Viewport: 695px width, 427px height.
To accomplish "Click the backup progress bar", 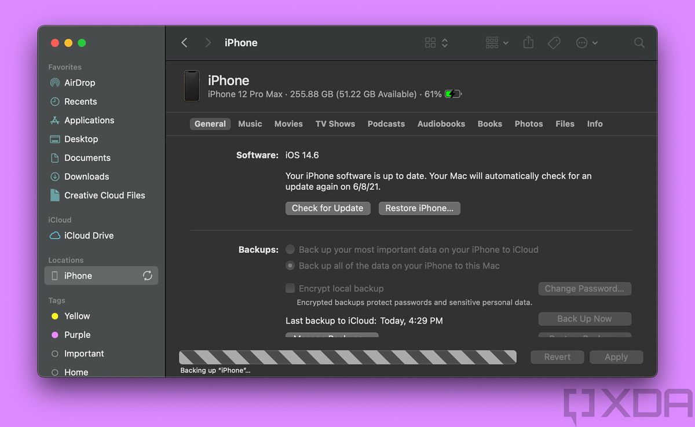I will [x=348, y=357].
